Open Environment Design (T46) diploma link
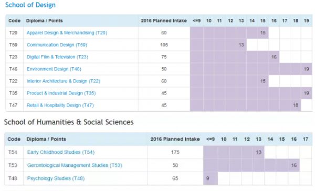The height and width of the screenshot is (191, 315). tap(54, 69)
